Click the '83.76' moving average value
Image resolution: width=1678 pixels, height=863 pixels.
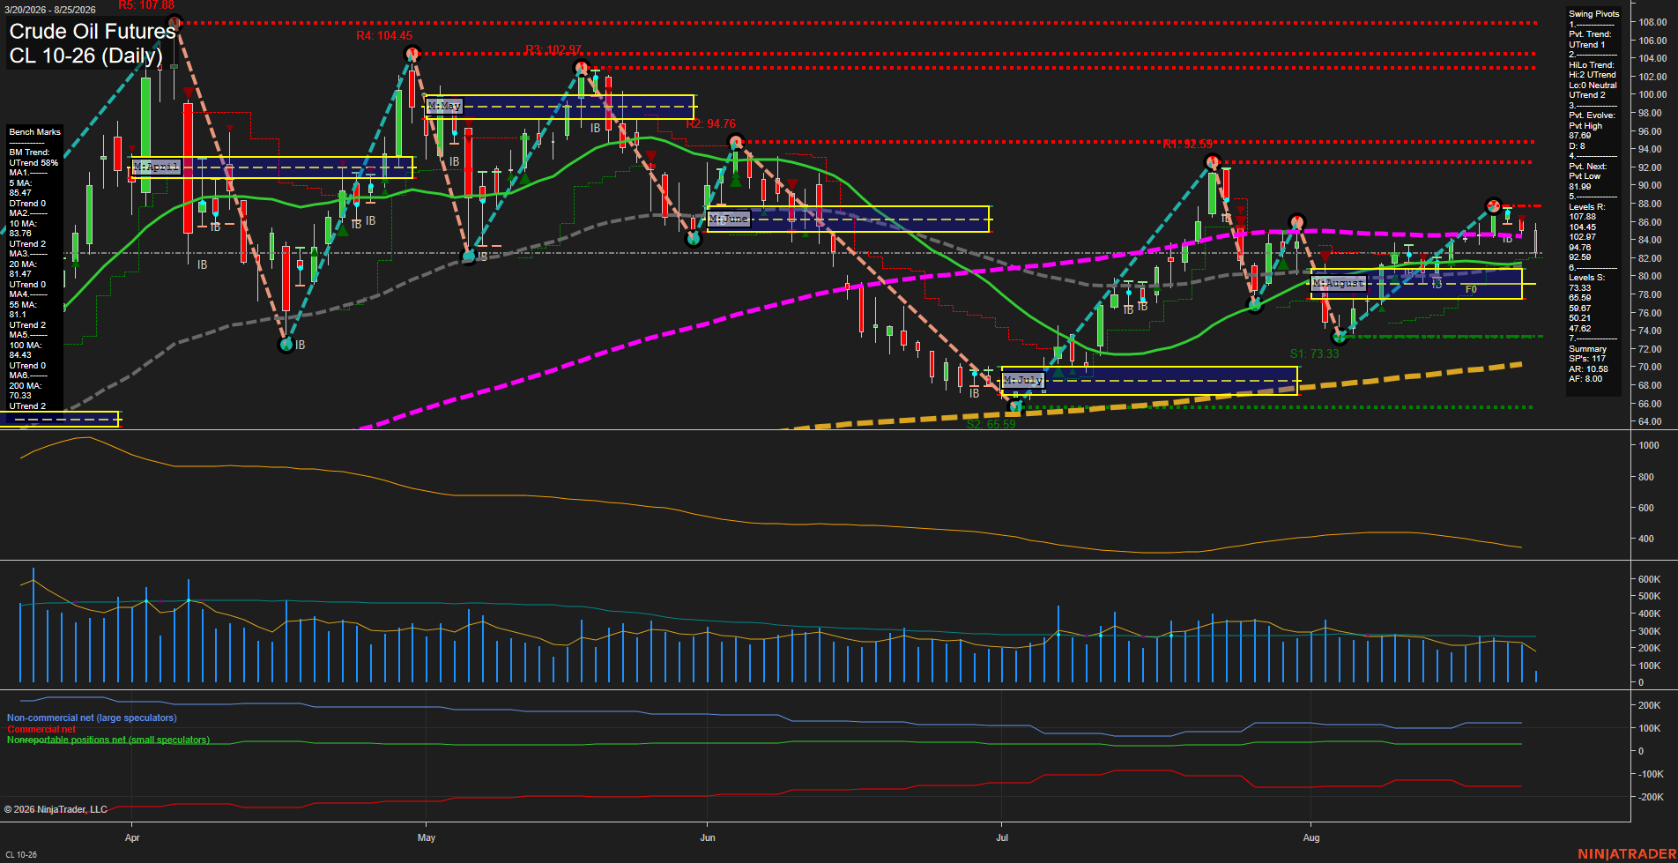[x=20, y=234]
